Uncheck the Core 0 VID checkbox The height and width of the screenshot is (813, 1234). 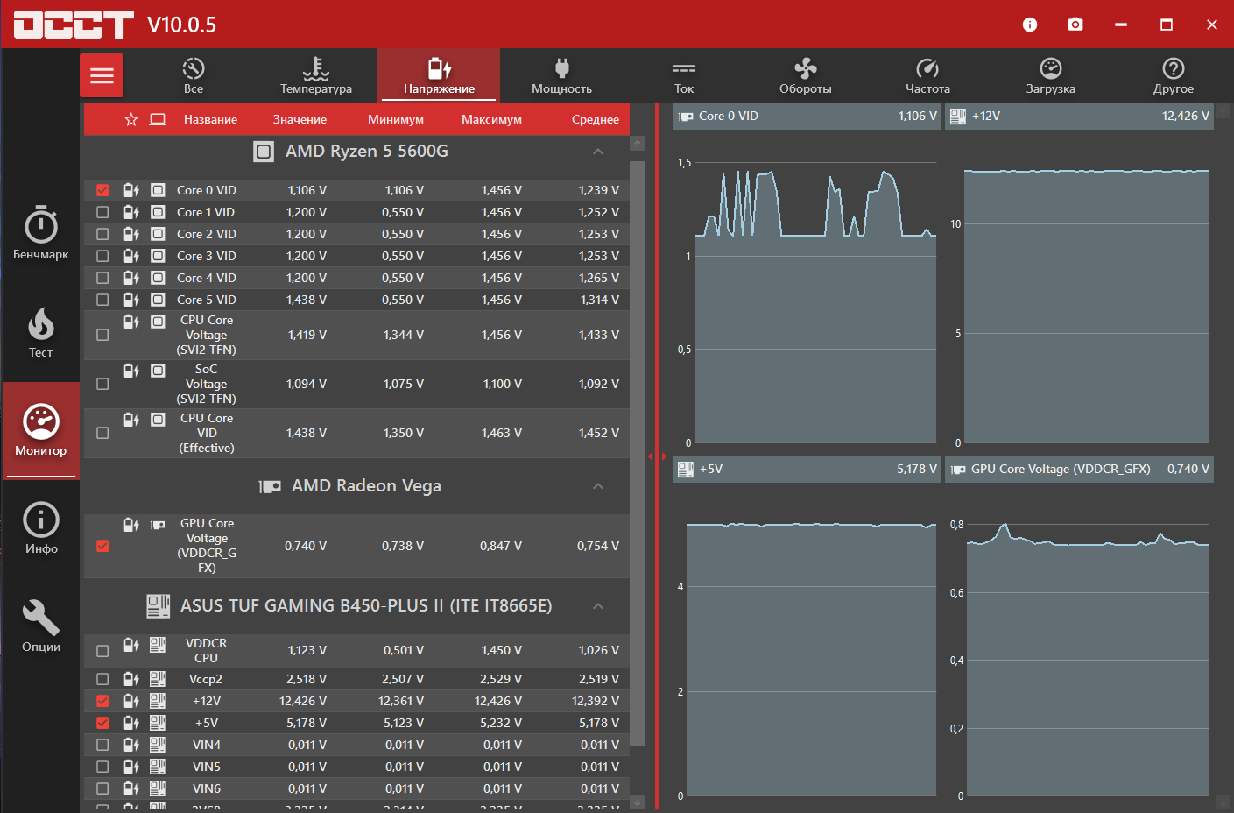(x=102, y=190)
